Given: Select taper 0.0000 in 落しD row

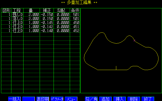Looking at the screenshot, I should pos(63,19).
